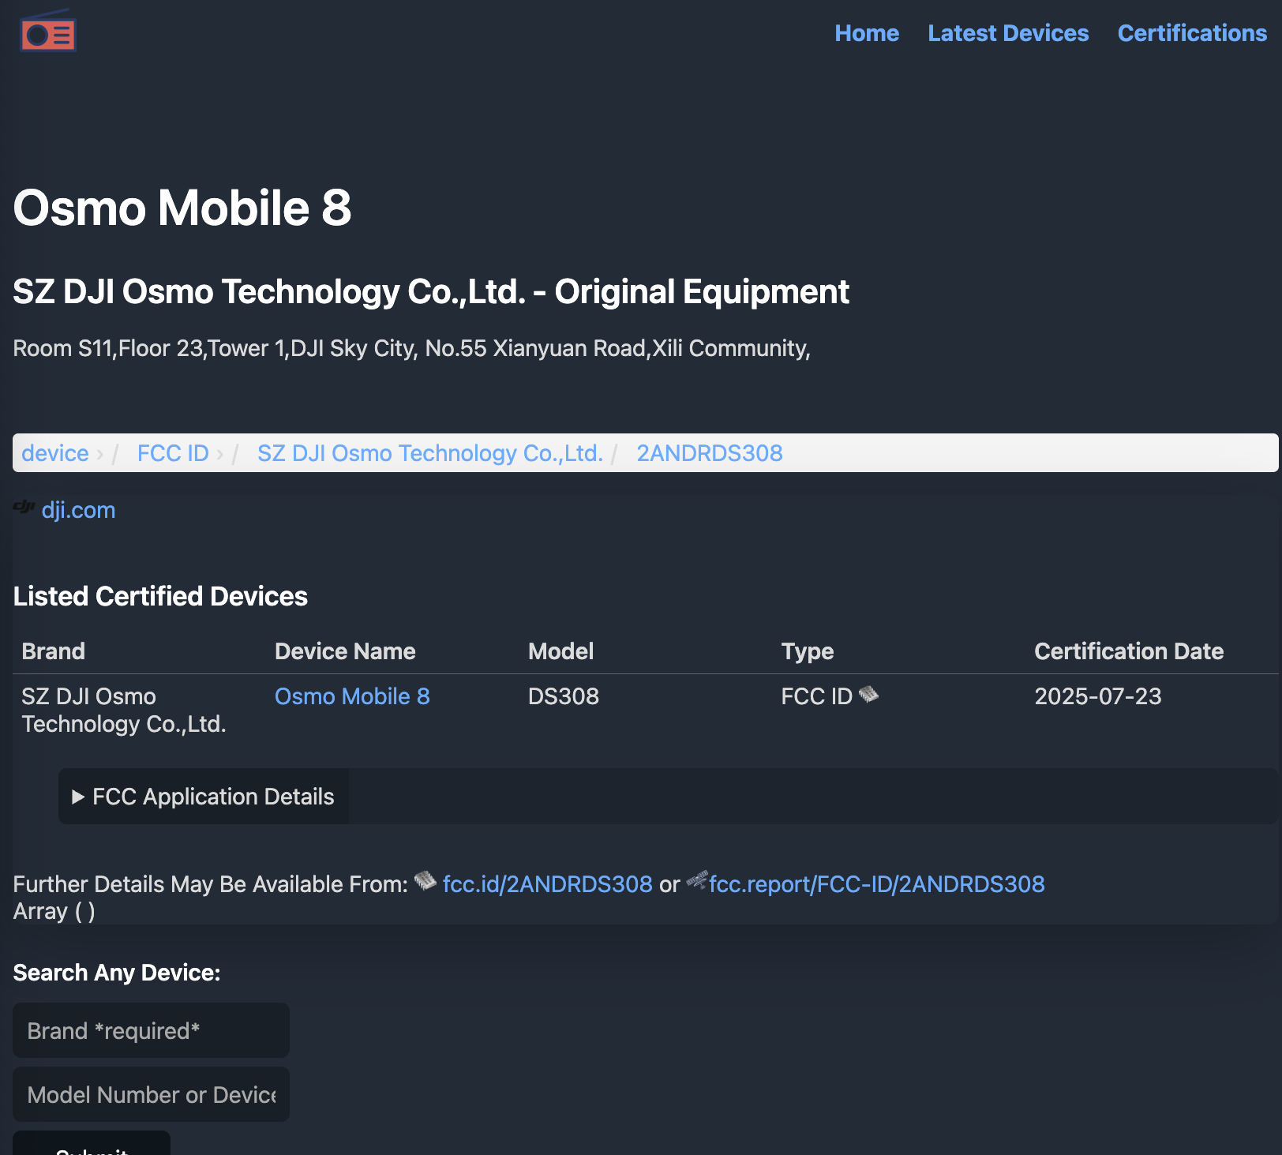Open fcc.id/2ANDRDS308 link

[x=547, y=884]
